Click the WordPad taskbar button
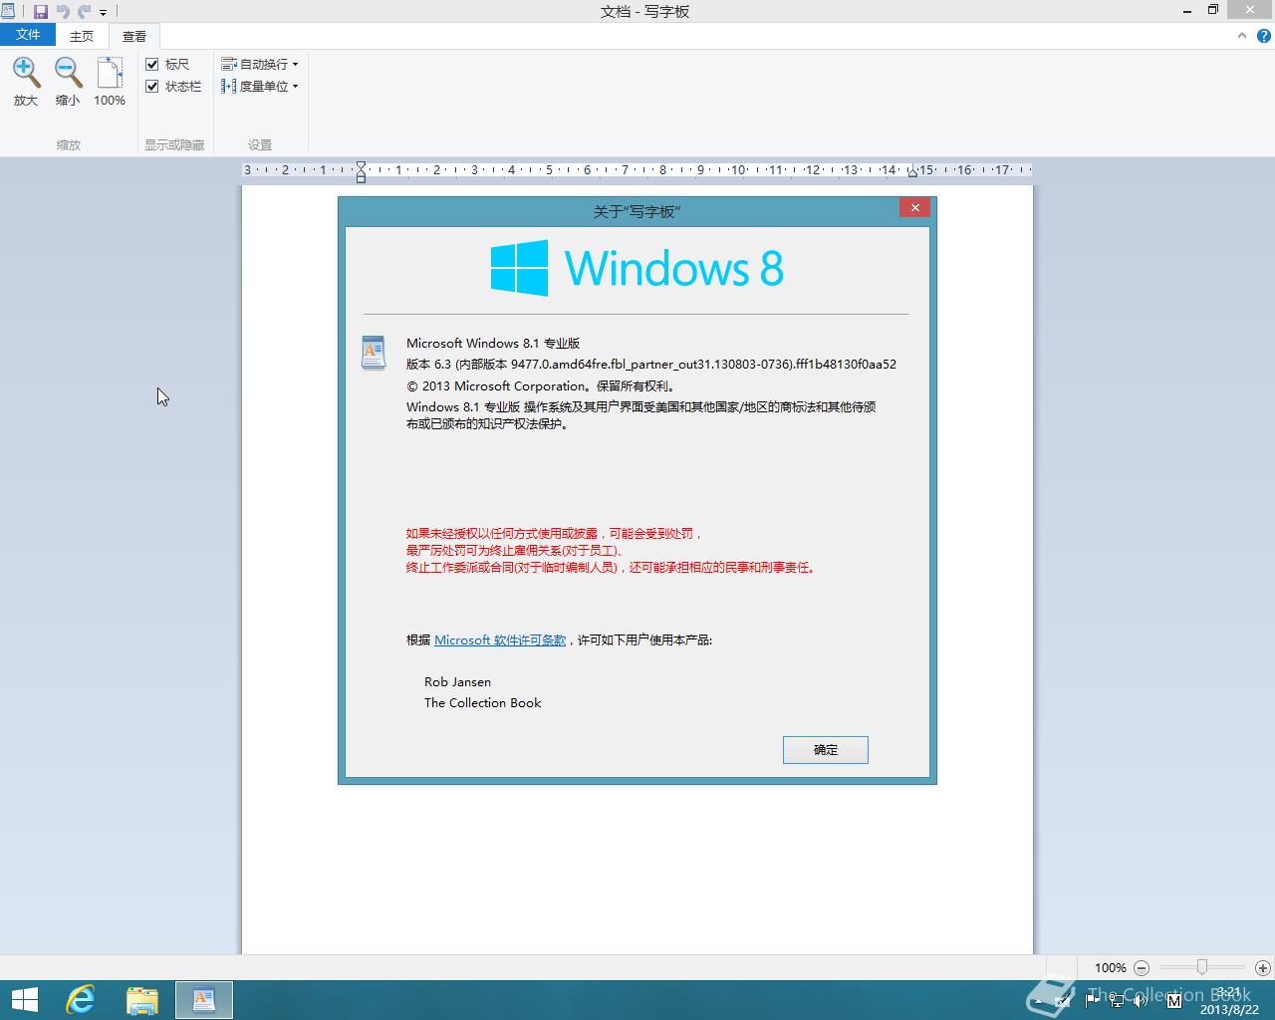The width and height of the screenshot is (1275, 1020). (x=204, y=1000)
